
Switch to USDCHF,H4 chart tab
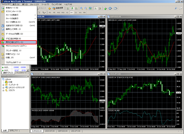point(50,131)
